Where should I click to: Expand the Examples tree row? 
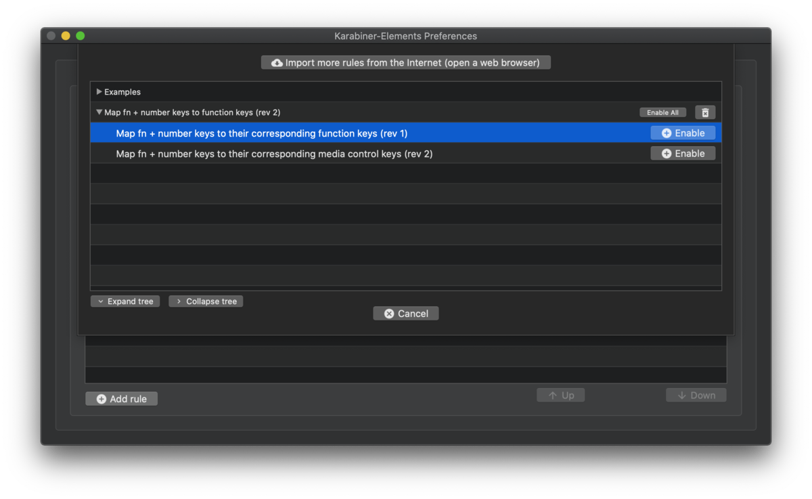99,92
